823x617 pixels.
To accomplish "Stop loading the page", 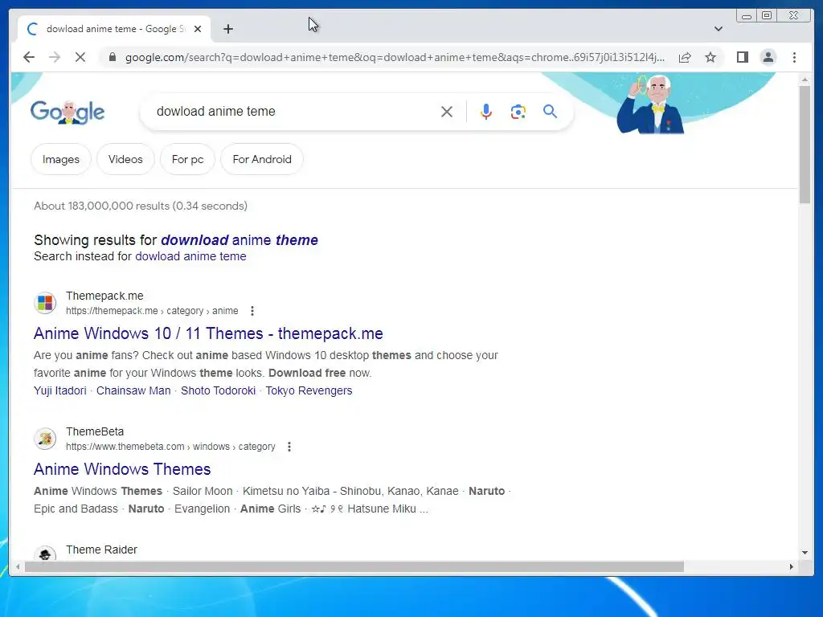I will pyautogui.click(x=80, y=57).
